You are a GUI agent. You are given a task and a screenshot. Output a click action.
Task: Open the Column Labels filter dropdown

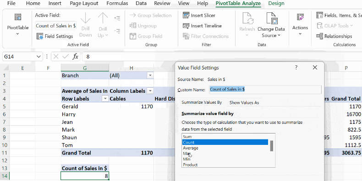150,91
